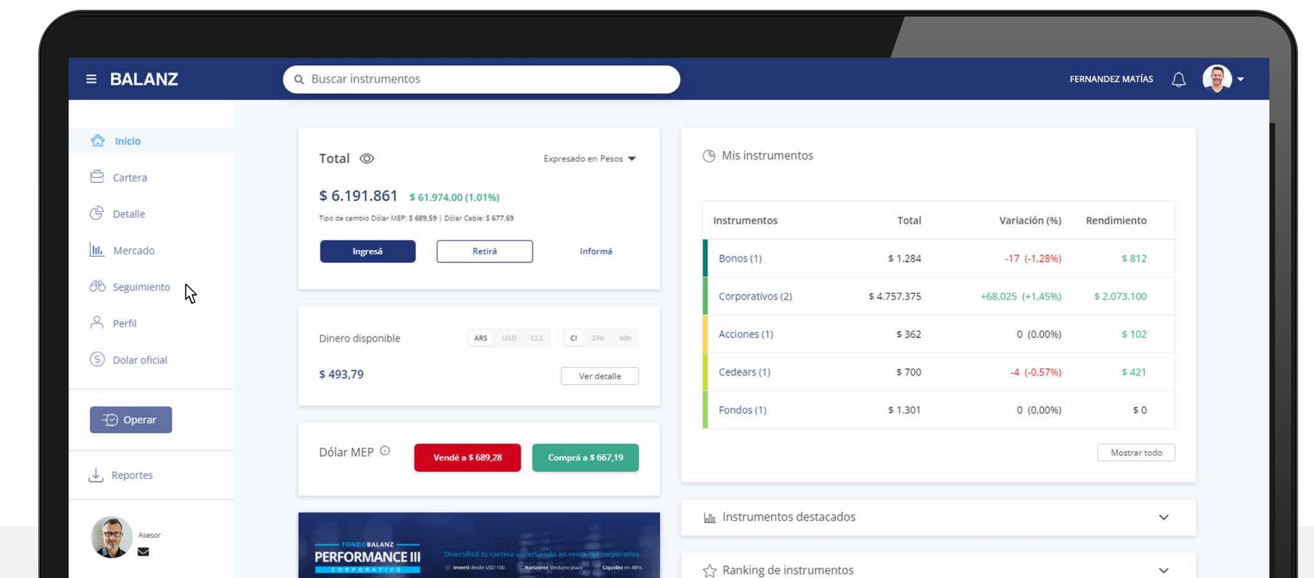Viewport: 1314px width, 578px height.
Task: Click the Instrumentos destacados chart icon
Action: (x=710, y=518)
